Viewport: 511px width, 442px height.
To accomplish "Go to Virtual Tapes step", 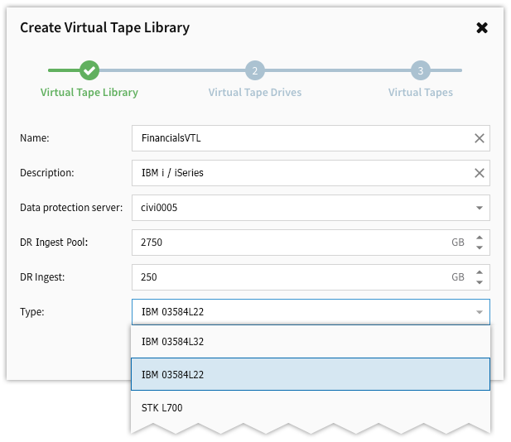I will 421,93.
